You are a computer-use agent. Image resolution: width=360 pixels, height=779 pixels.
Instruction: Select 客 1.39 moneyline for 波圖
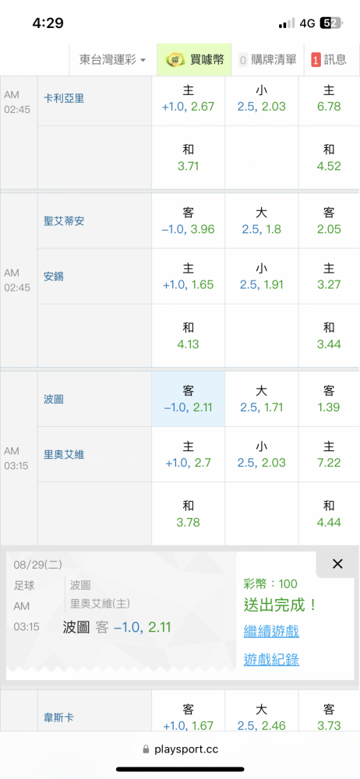[x=329, y=399]
